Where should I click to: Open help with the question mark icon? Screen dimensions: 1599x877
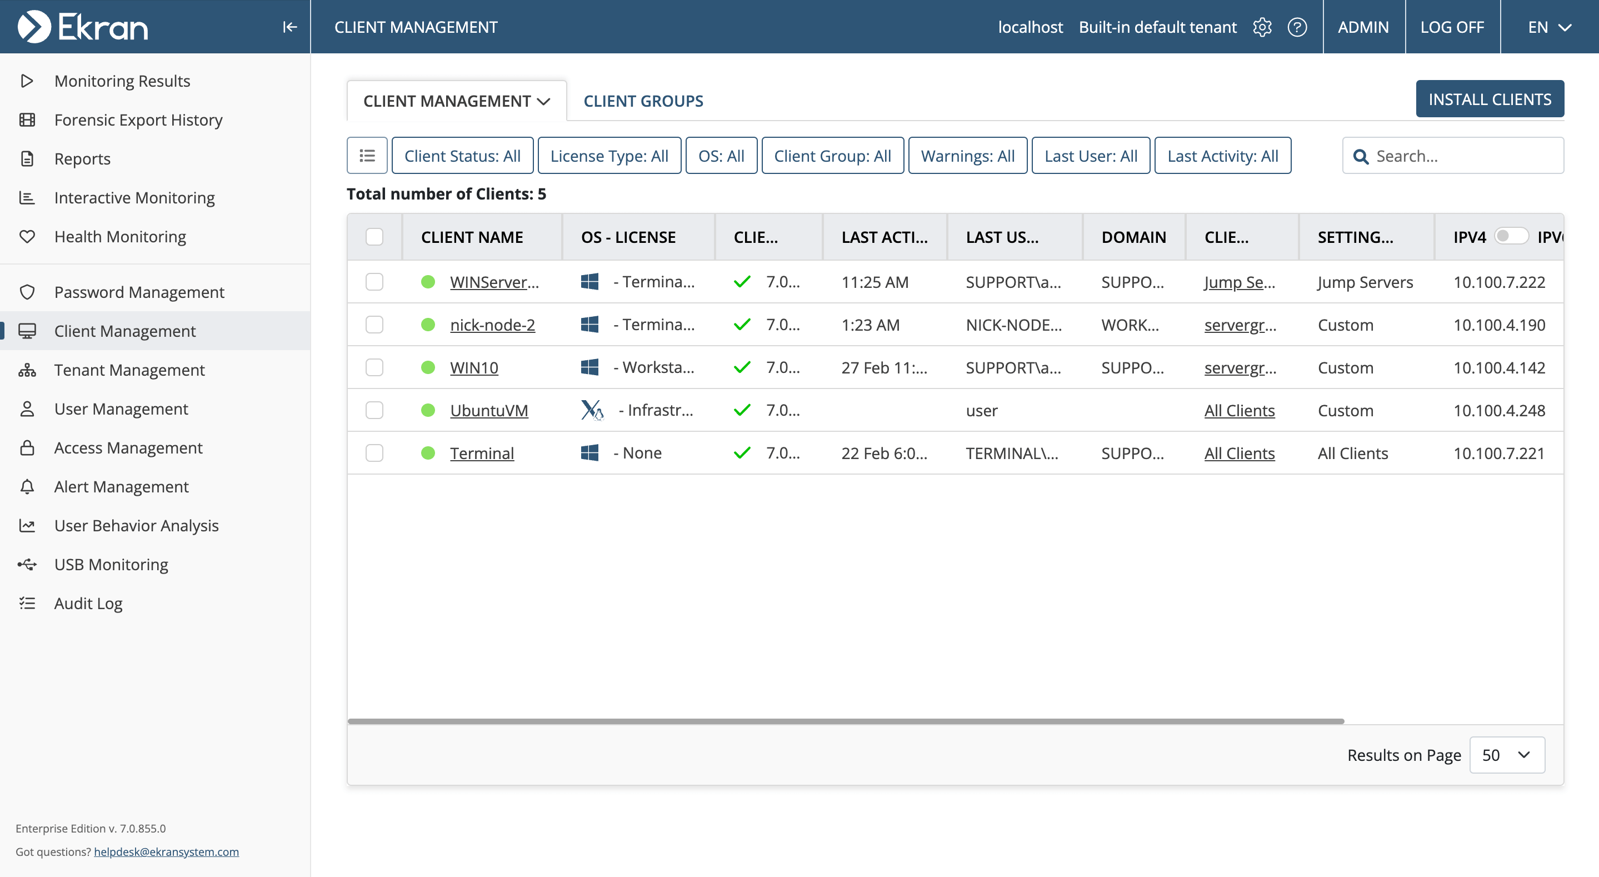[1297, 27]
